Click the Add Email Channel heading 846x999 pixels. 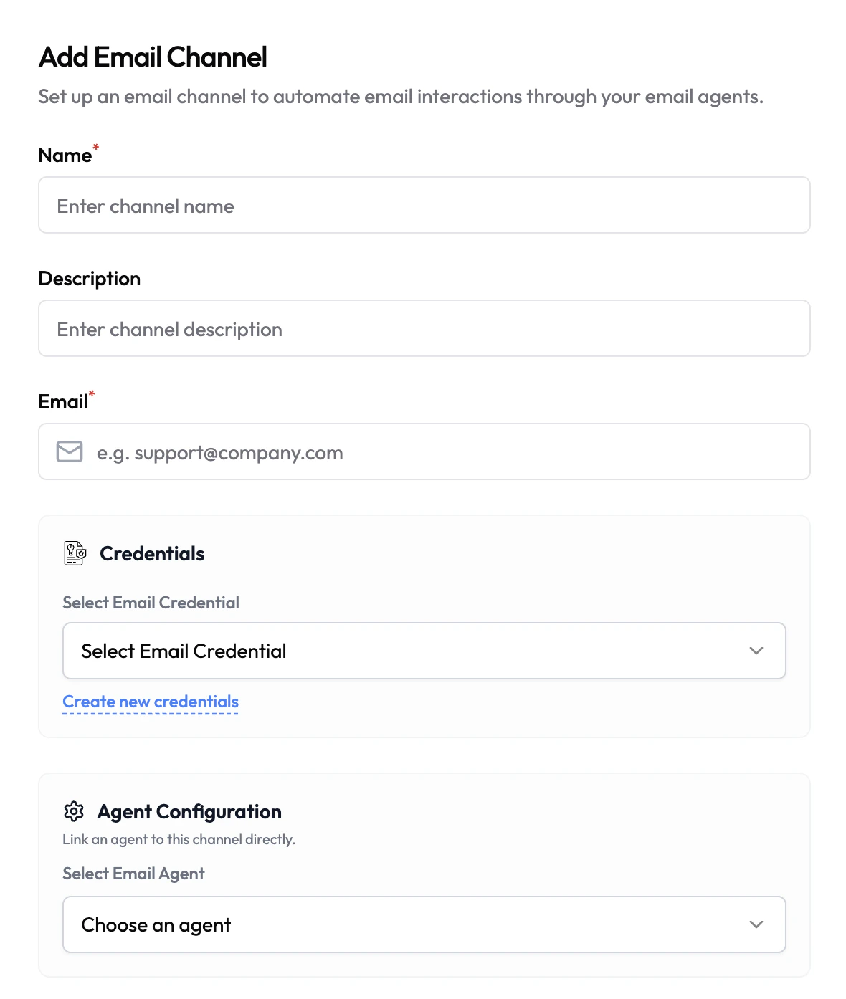[153, 57]
